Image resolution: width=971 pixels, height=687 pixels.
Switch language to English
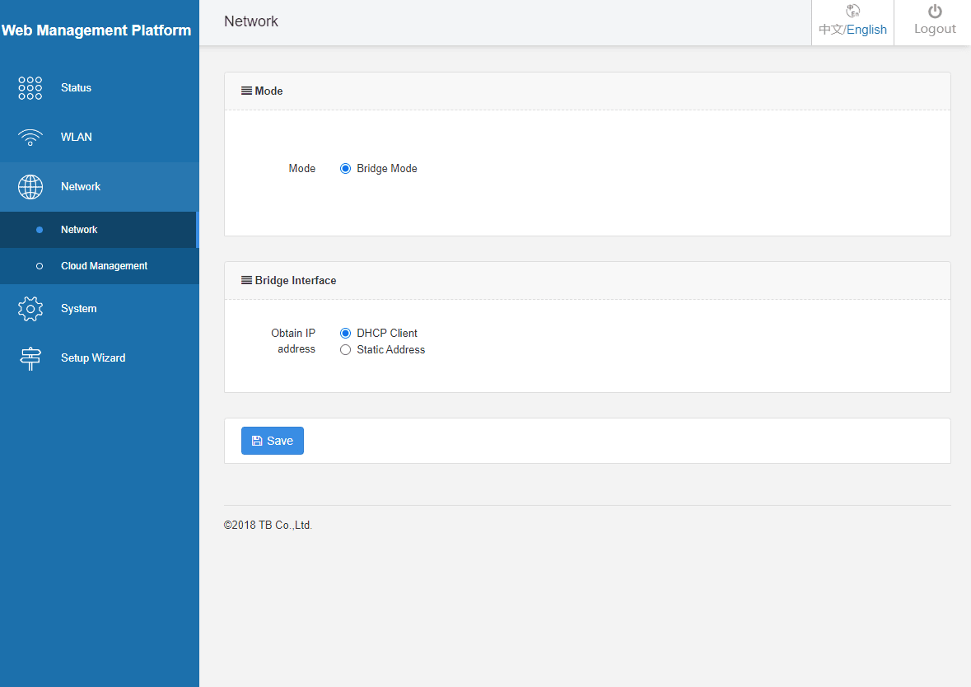(x=867, y=30)
